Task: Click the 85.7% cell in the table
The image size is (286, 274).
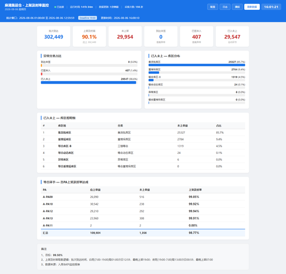Action: pos(220,133)
